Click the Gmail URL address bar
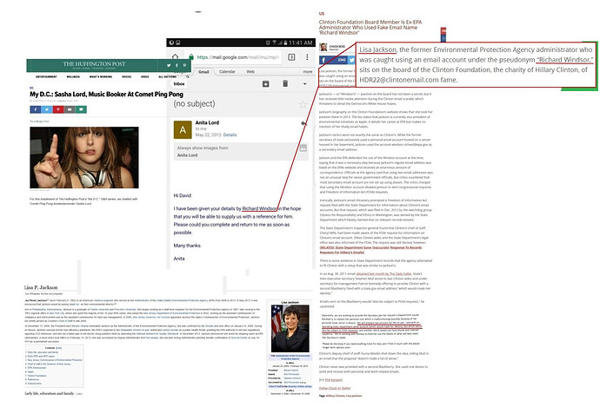The height and width of the screenshot is (407, 600). click(x=230, y=57)
